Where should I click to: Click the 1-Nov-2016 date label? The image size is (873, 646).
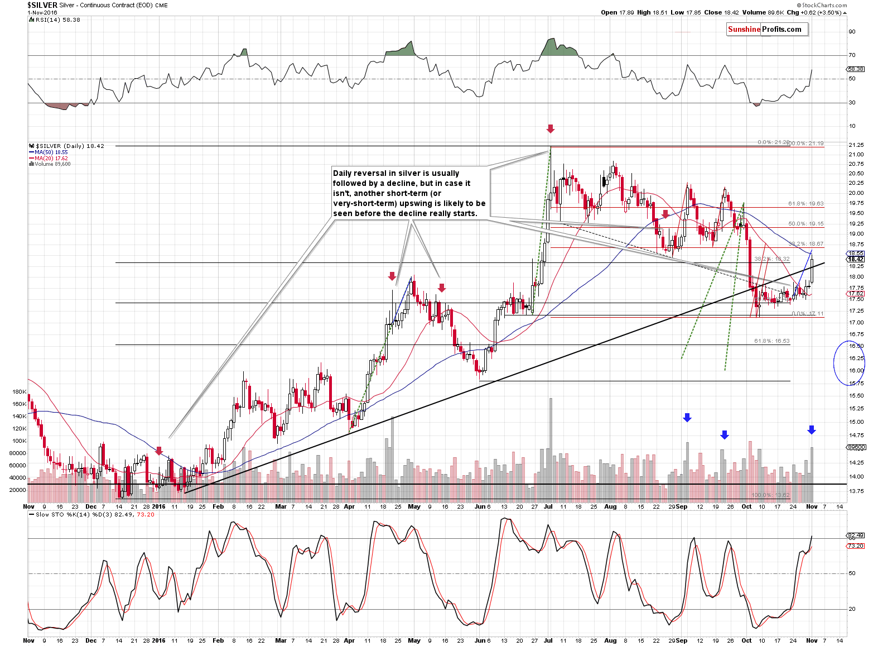tap(42, 12)
